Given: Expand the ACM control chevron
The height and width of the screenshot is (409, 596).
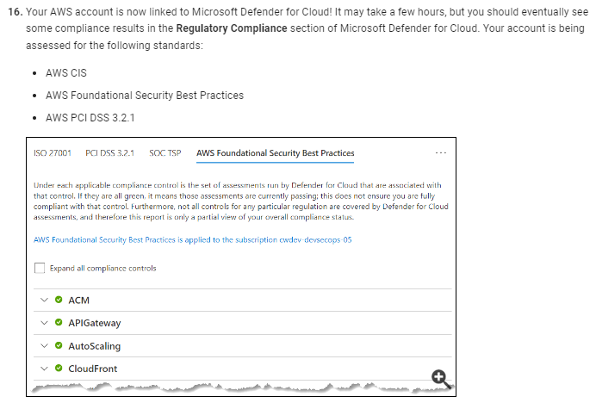Looking at the screenshot, I should pyautogui.click(x=45, y=300).
